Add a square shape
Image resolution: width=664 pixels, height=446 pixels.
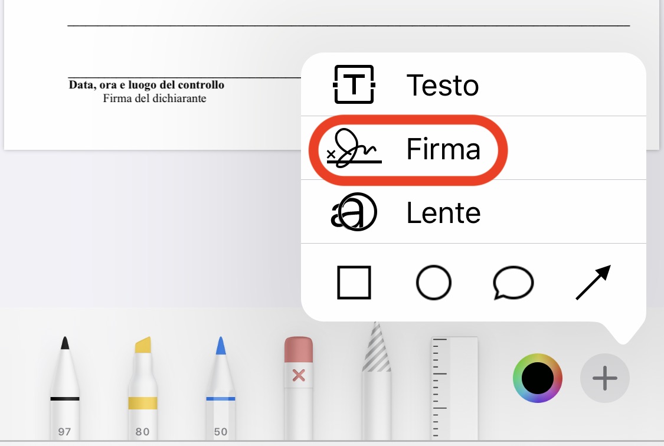tap(354, 283)
